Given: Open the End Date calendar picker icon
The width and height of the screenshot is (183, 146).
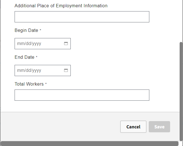Looking at the screenshot, I should 66,70.
